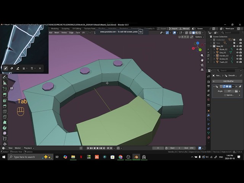Screen dimensions: 244x183
Task: Open the Object Data properties tab
Action: click(209, 133)
